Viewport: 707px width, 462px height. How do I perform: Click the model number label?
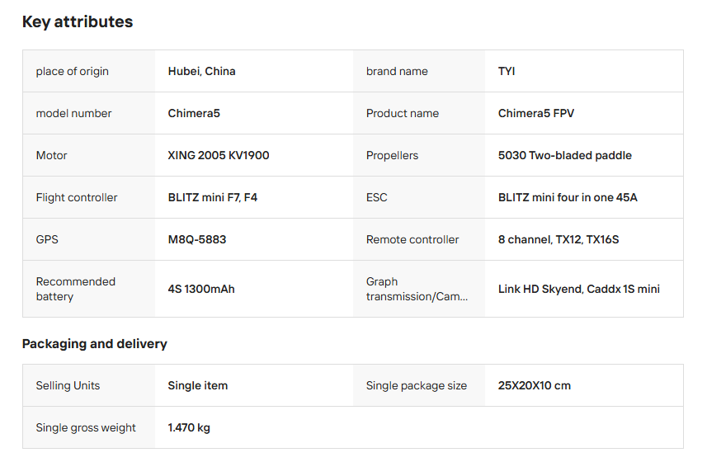[x=73, y=114]
